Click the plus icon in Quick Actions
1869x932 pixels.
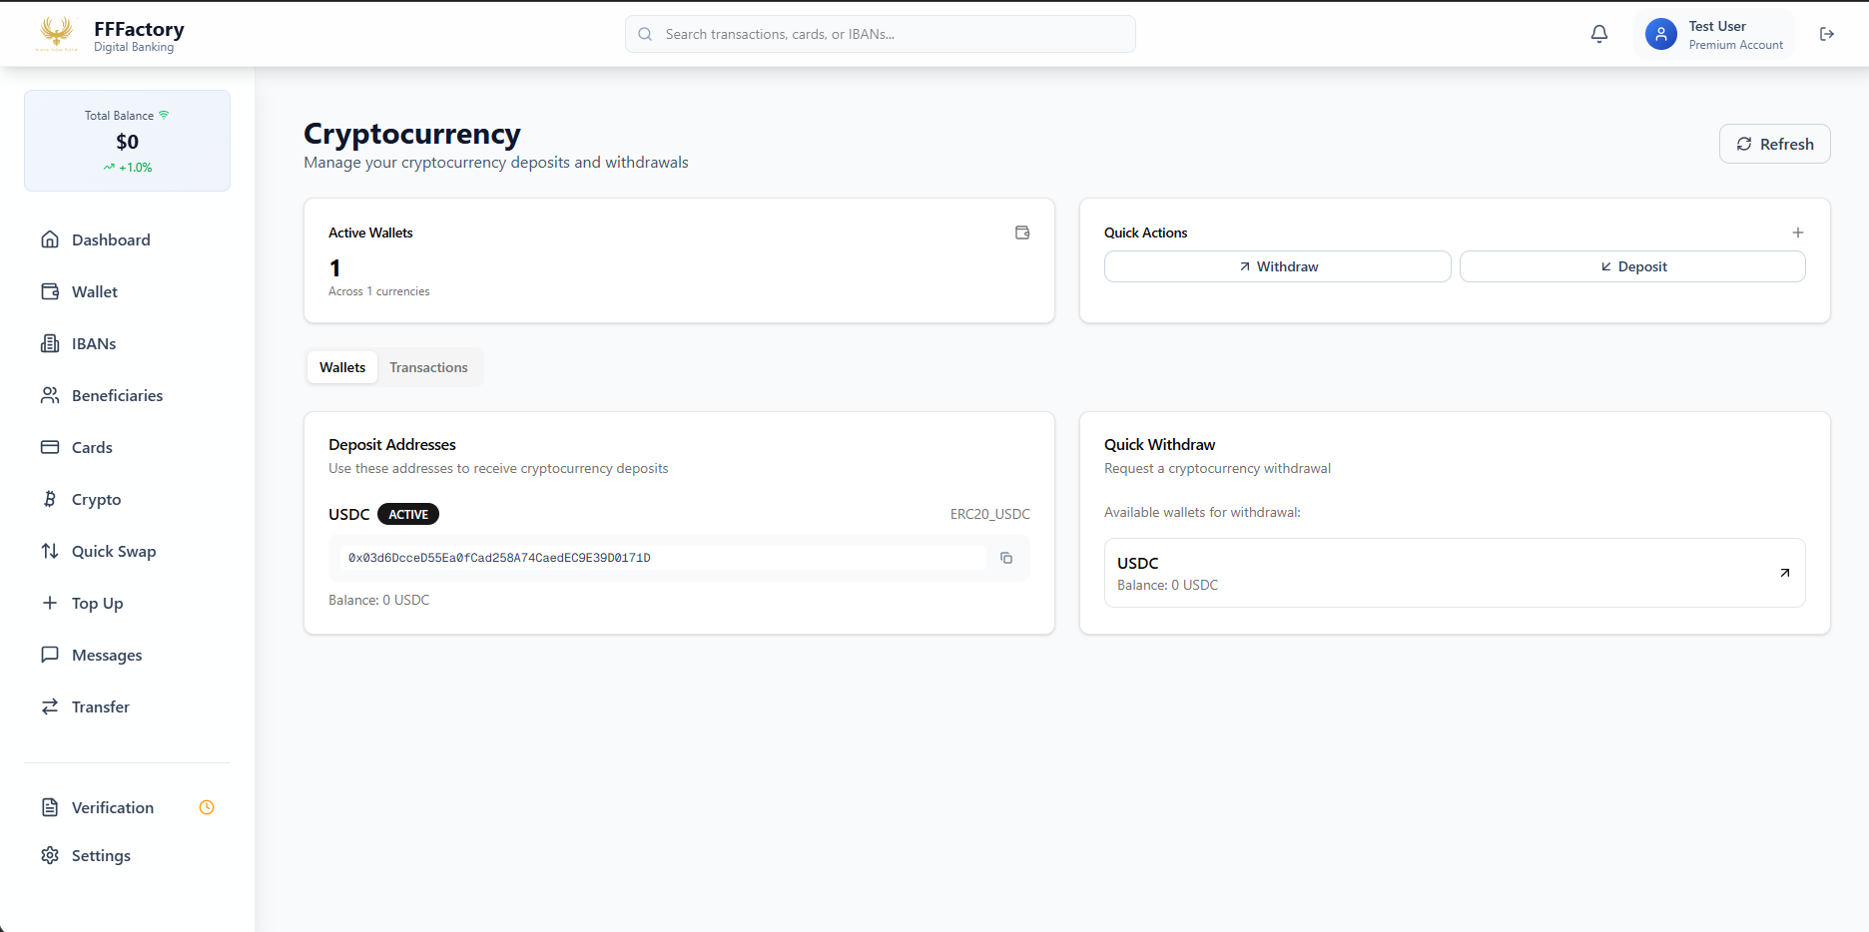point(1797,233)
